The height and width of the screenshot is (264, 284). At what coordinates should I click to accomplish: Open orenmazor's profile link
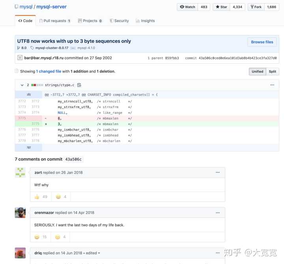point(44,213)
